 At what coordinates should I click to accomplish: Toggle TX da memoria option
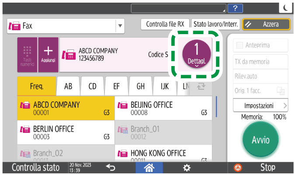(257, 62)
